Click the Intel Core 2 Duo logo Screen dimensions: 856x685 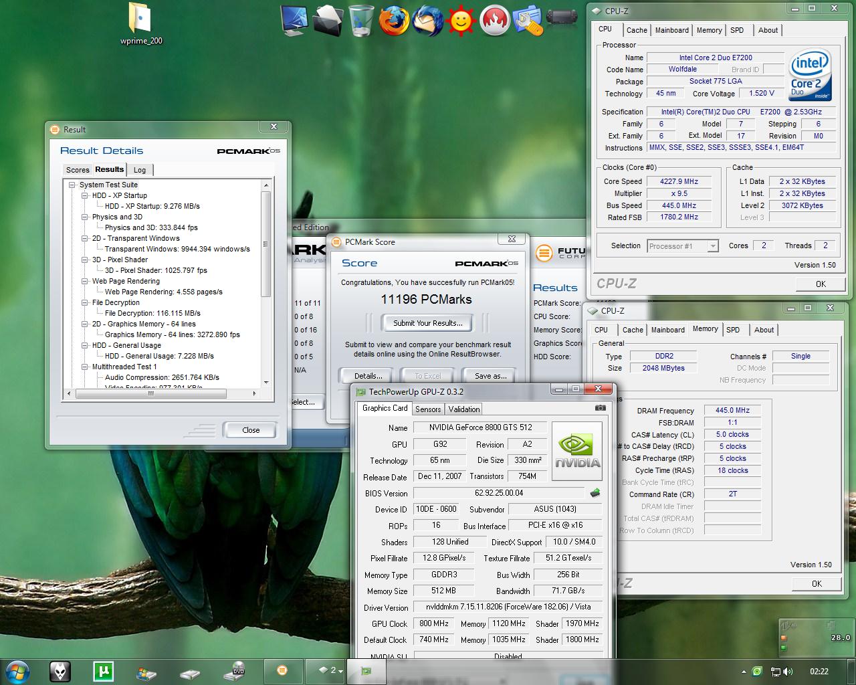810,75
